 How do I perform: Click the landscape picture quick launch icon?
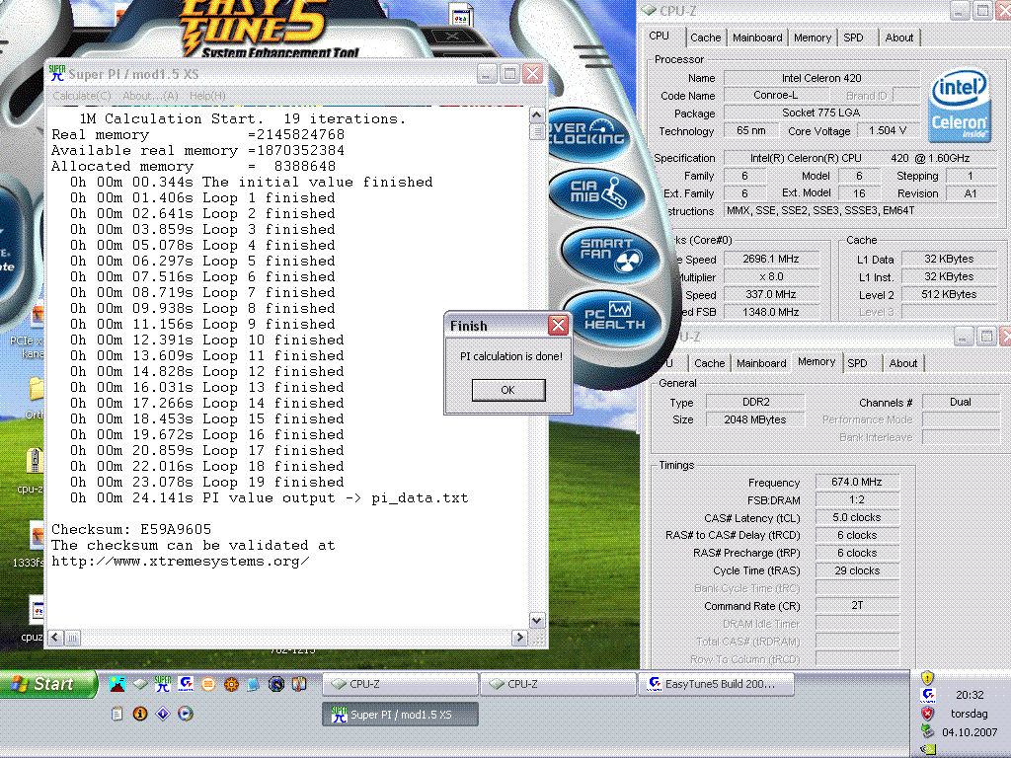click(117, 684)
